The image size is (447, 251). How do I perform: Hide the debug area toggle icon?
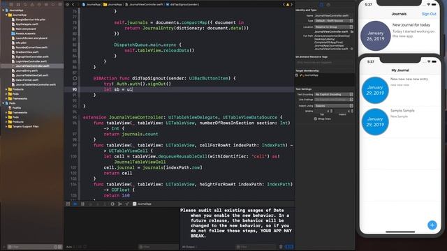pos(68,204)
